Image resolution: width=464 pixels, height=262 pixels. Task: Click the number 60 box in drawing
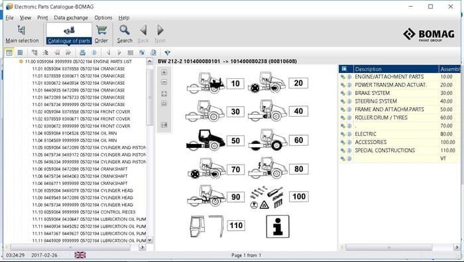[298, 140]
